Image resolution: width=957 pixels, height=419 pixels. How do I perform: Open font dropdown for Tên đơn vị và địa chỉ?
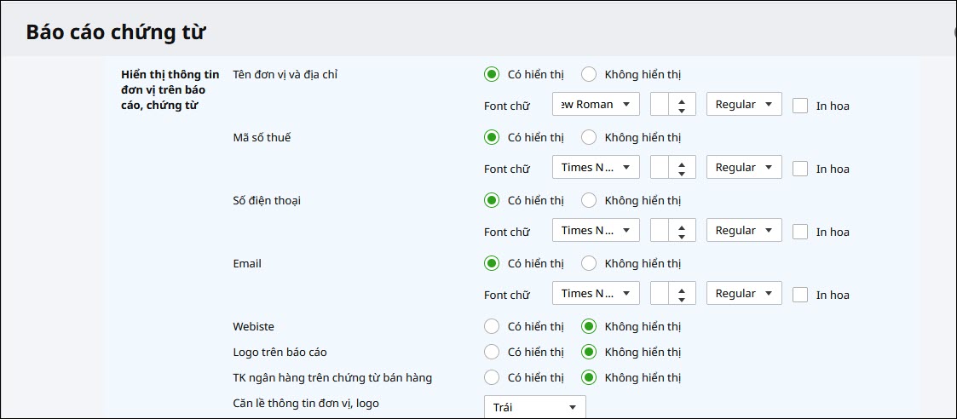[596, 104]
